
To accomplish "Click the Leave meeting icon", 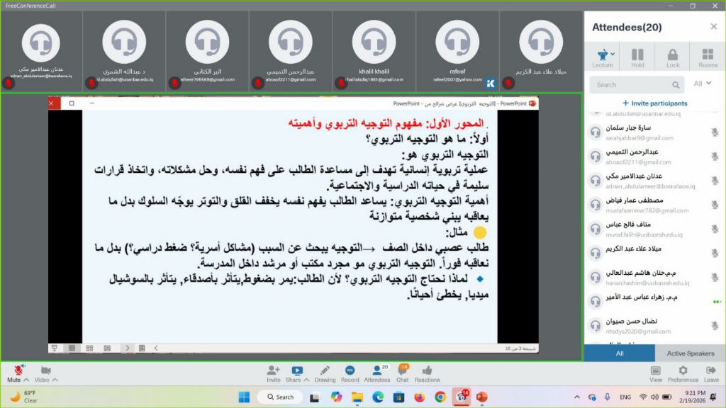I will (711, 370).
